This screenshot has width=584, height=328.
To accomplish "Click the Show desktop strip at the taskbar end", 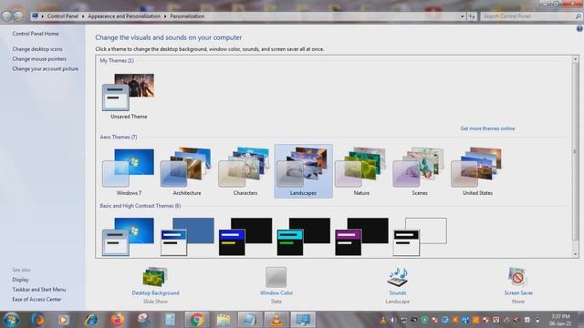I will pyautogui.click(x=580, y=320).
